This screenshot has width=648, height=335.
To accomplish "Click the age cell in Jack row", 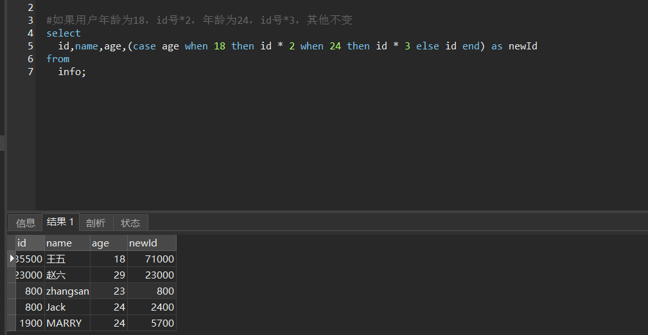I will click(109, 307).
